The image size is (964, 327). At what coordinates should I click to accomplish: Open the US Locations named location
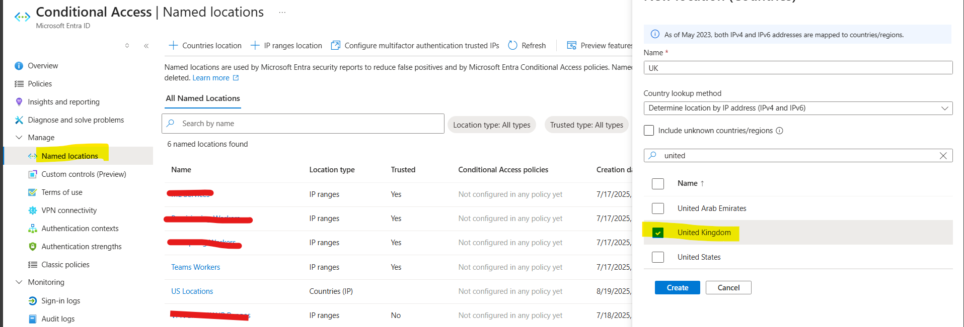(192, 291)
